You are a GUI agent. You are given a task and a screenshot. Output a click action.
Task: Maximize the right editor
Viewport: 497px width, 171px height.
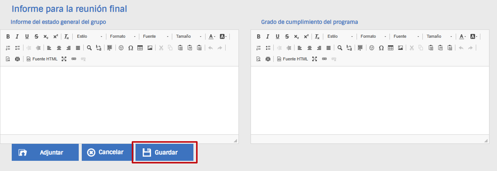coord(314,59)
